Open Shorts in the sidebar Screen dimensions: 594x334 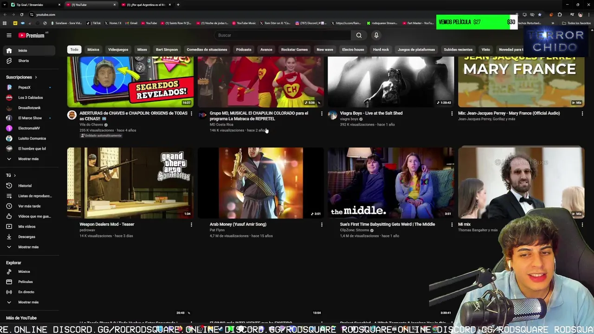pos(29,61)
